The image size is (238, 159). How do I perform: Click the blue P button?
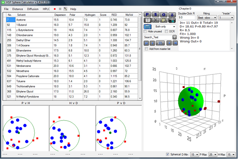coord(148,14)
